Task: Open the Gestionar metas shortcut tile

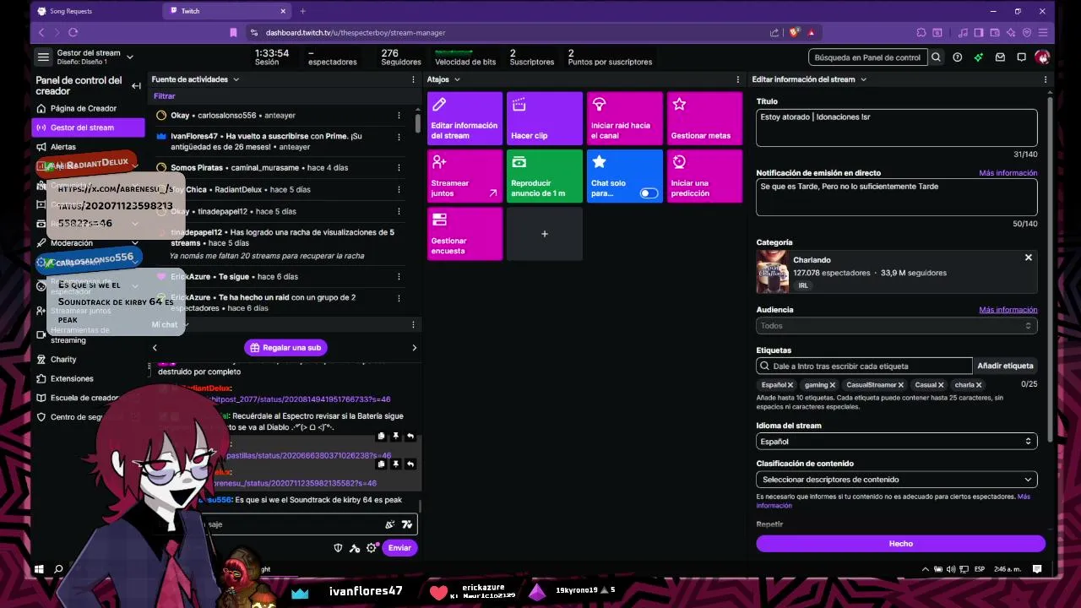Action: point(704,118)
